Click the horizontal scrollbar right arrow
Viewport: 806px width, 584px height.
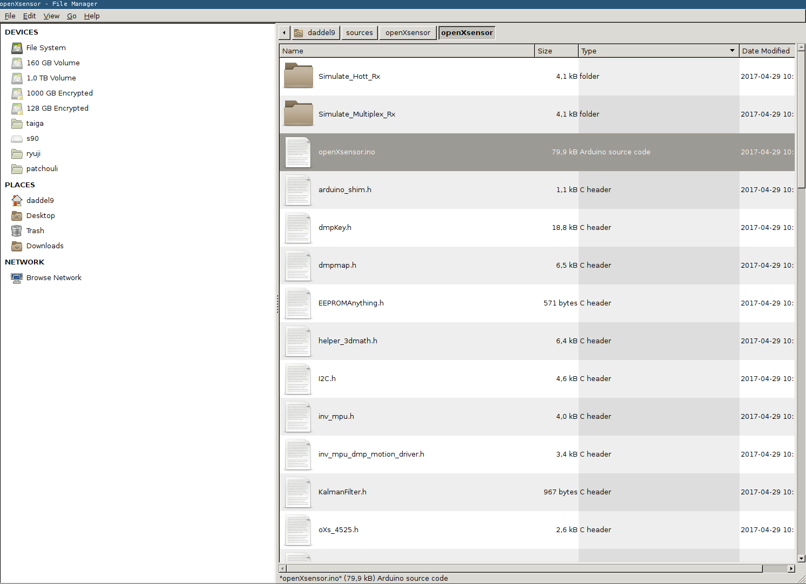[791, 568]
